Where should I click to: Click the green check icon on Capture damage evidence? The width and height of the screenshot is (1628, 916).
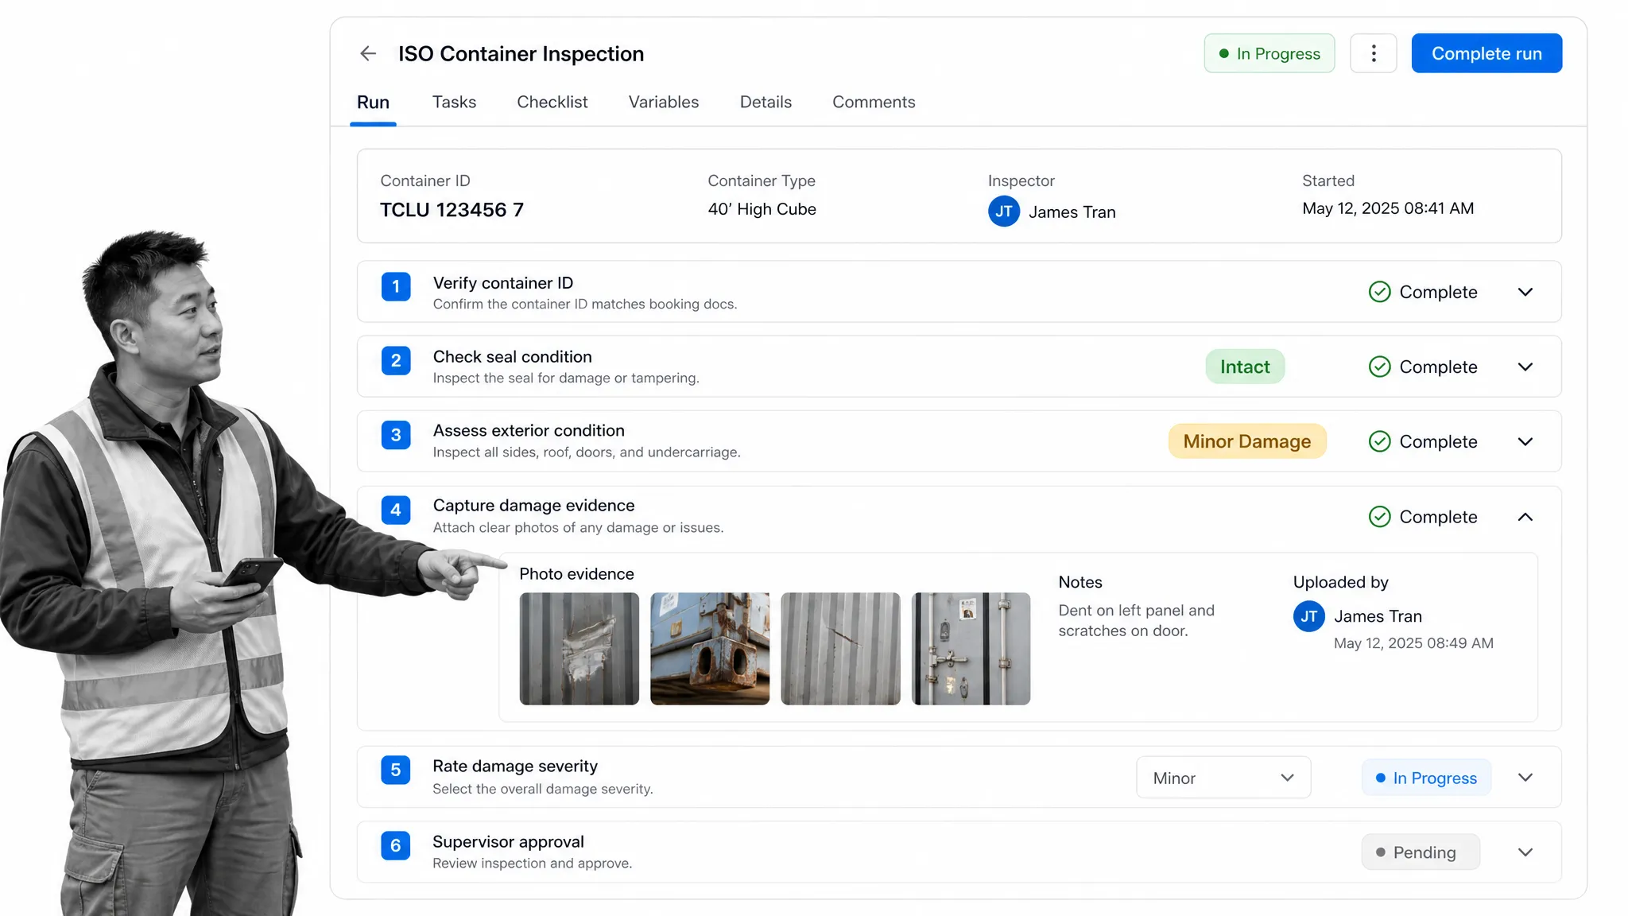click(x=1379, y=517)
